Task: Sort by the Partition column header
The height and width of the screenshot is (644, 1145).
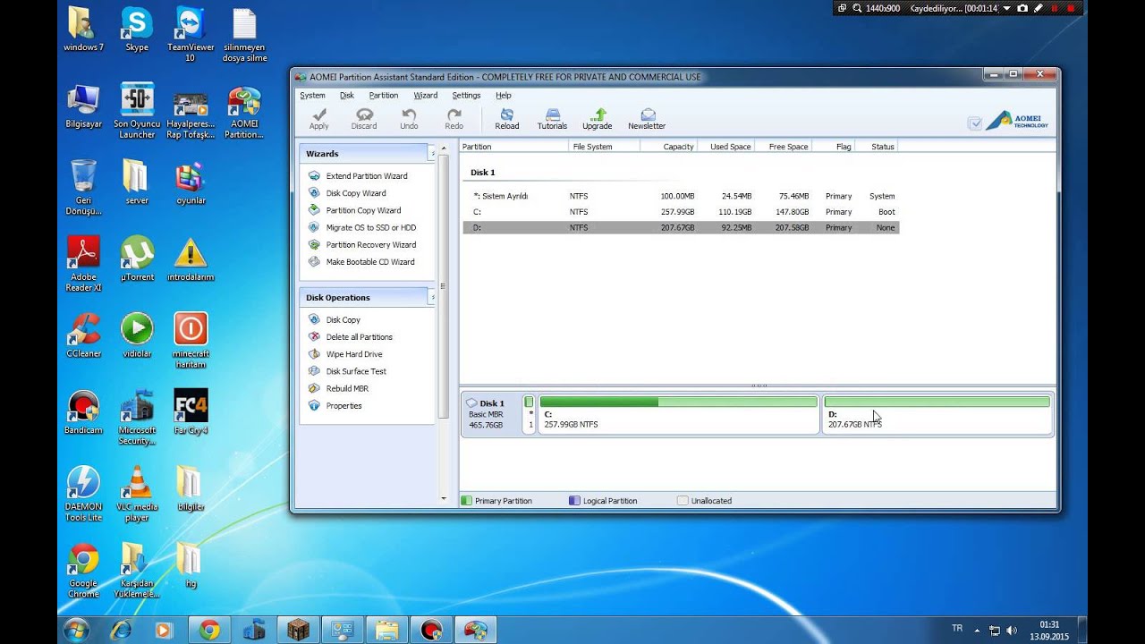Action: [x=514, y=146]
